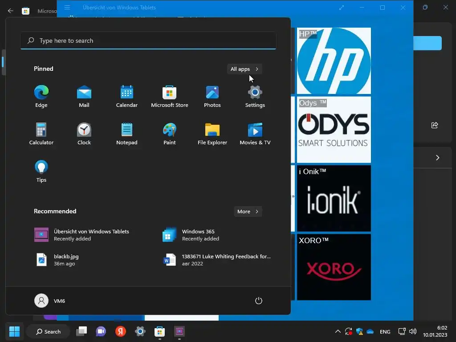Open the VM6 user account menu
This screenshot has height=342, width=456.
coord(50,301)
